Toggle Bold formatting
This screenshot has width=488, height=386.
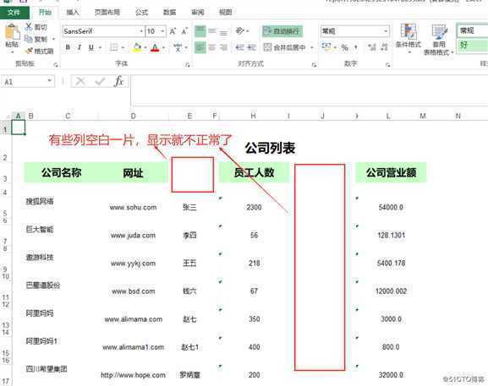click(68, 47)
